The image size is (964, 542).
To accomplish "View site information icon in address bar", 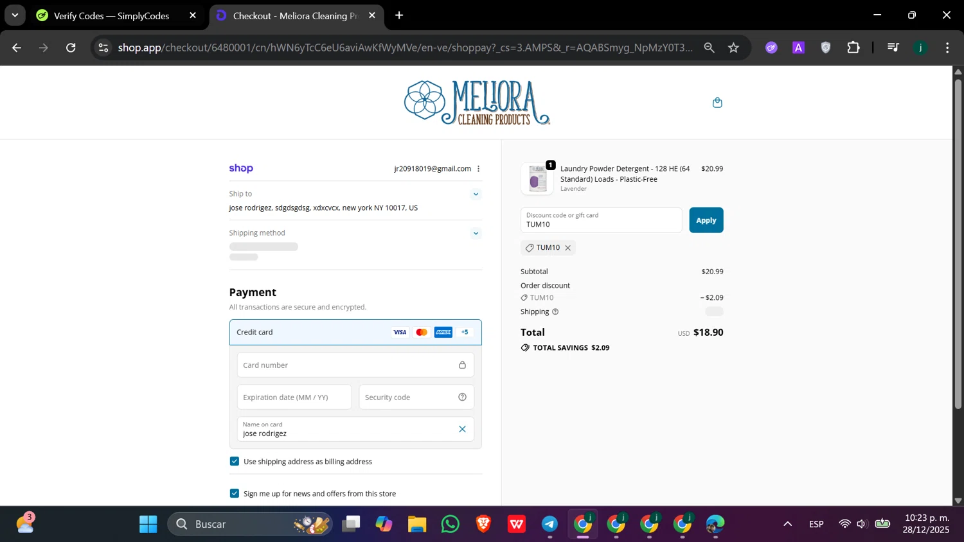I will [103, 48].
